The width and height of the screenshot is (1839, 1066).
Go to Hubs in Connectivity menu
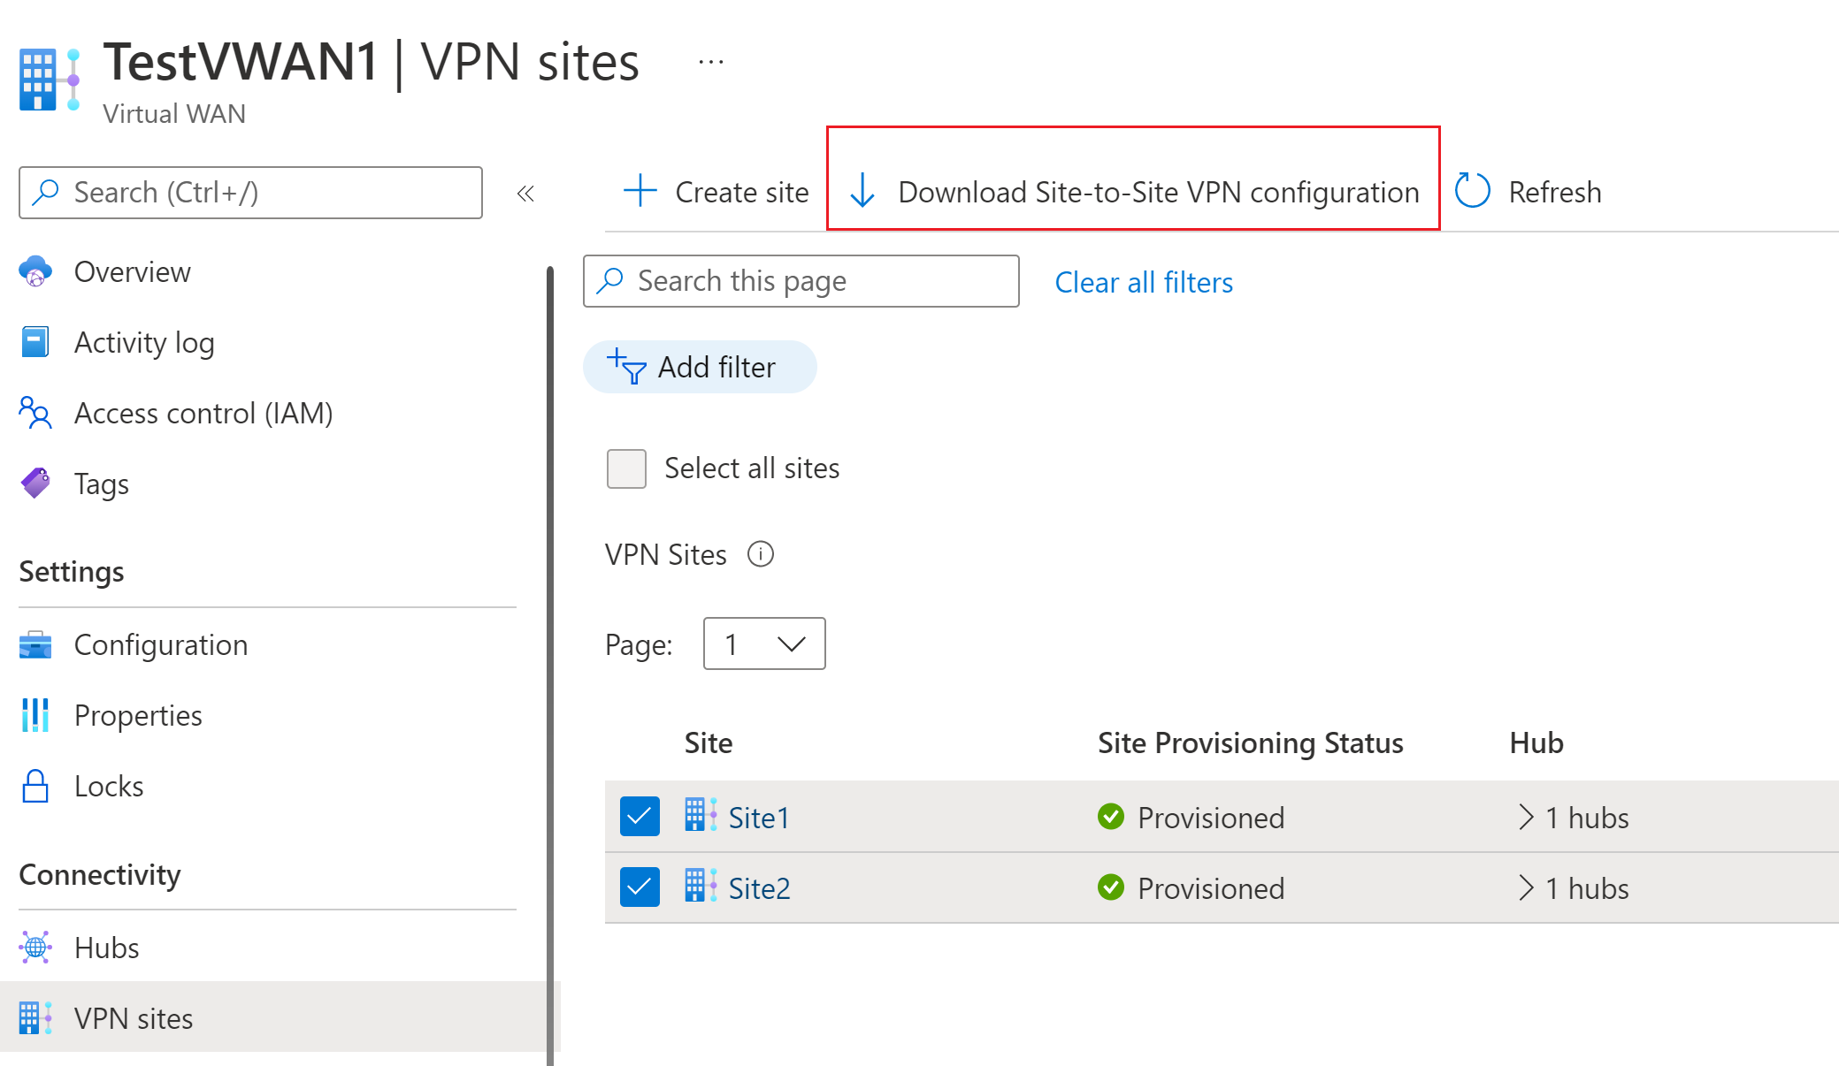click(x=106, y=948)
